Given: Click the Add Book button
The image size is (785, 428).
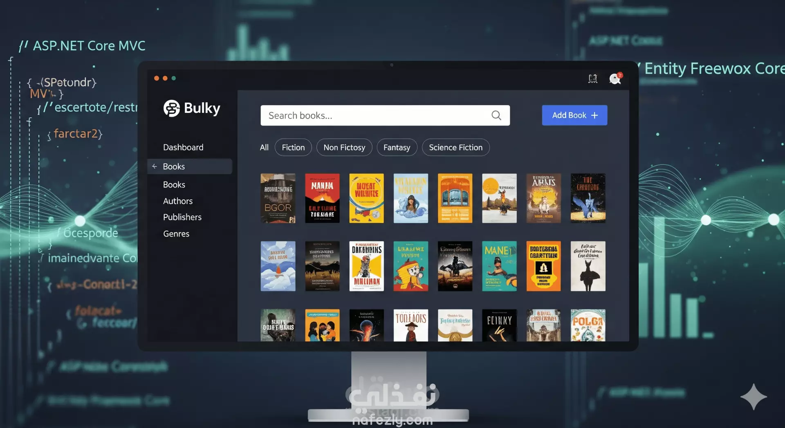Looking at the screenshot, I should click(x=574, y=116).
